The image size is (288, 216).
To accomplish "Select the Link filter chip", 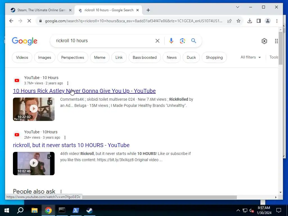I will point(119,57).
